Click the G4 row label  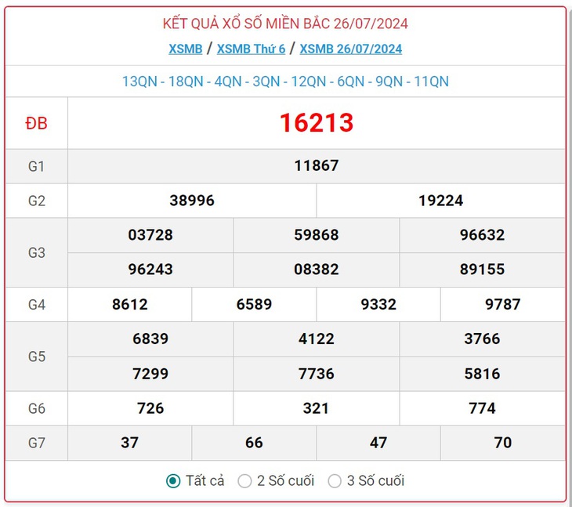(37, 305)
